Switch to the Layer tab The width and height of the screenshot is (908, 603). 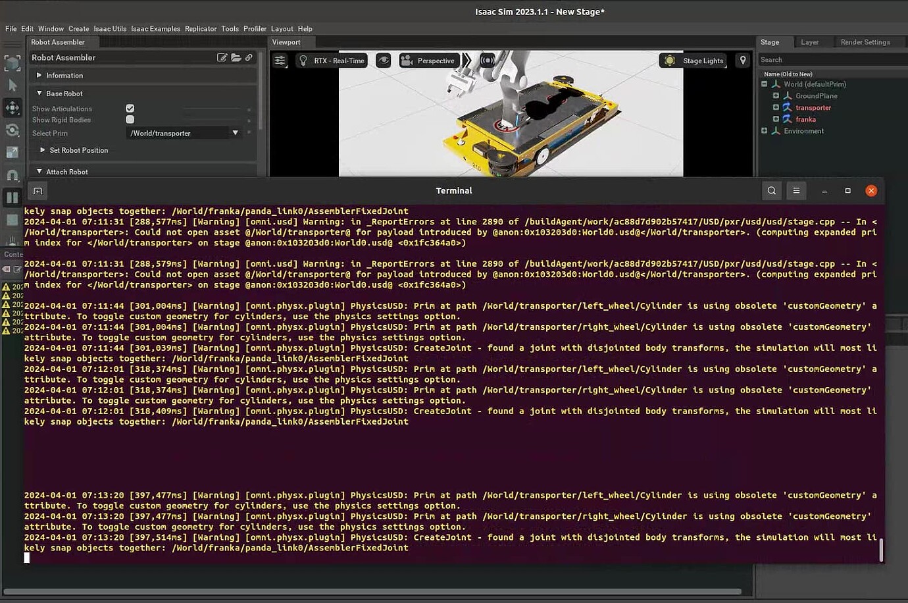[810, 41]
